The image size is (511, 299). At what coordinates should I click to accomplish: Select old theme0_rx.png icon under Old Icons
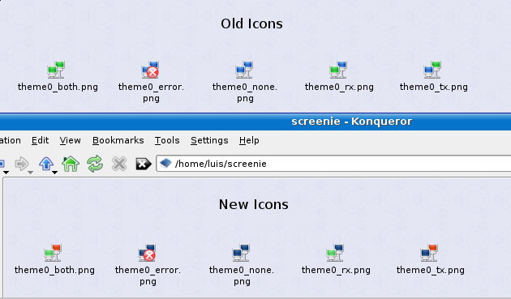pyautogui.click(x=338, y=70)
